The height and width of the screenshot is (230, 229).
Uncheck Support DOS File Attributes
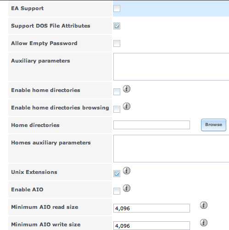tap(117, 26)
